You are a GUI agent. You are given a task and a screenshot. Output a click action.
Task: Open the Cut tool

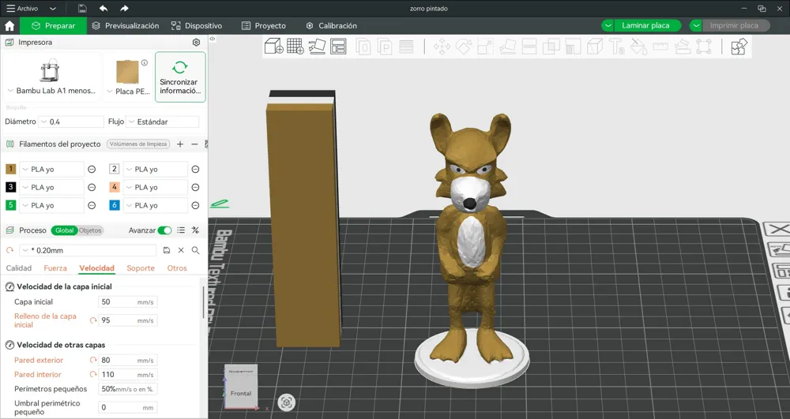[529, 47]
